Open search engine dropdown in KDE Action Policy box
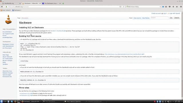The image size is (183, 103). click(127, 7)
